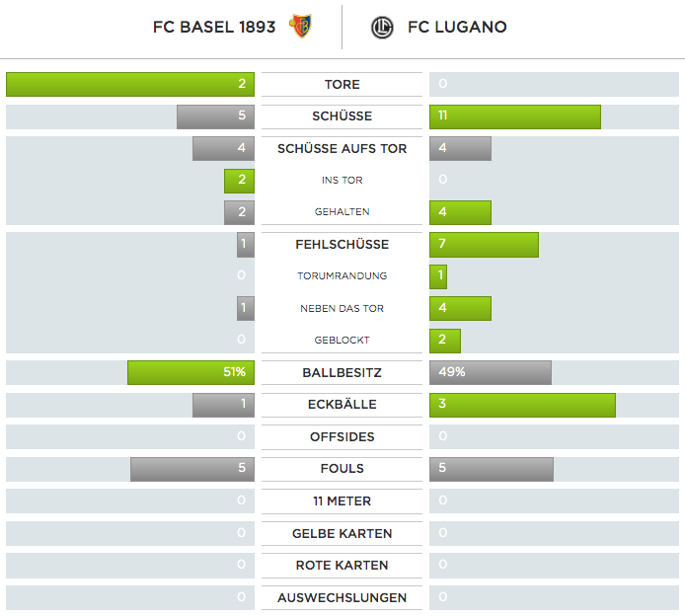The image size is (685, 616).
Task: Click the Fouls statistics row label
Action: (342, 469)
